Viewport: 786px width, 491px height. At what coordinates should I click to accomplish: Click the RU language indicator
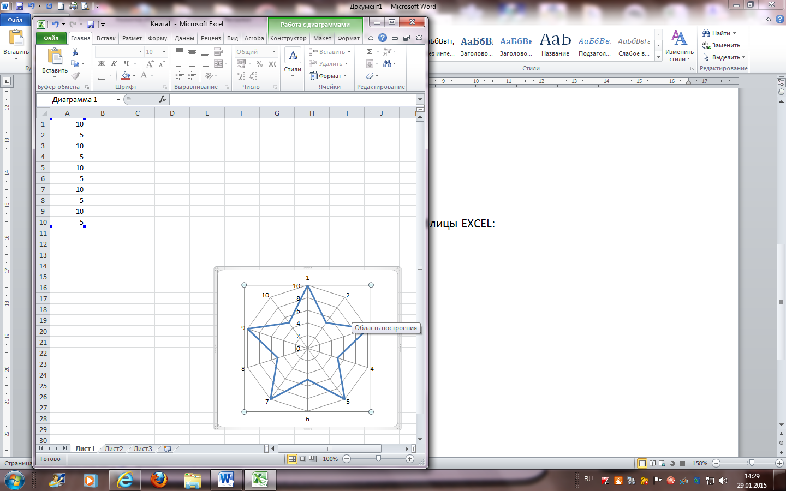[588, 479]
